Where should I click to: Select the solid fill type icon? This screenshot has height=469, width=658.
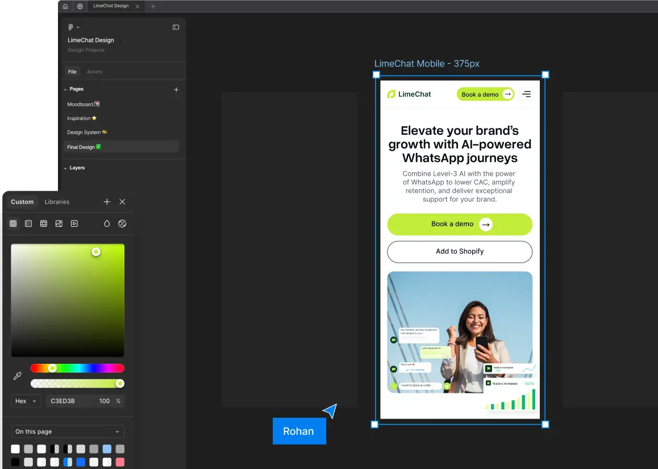click(14, 223)
